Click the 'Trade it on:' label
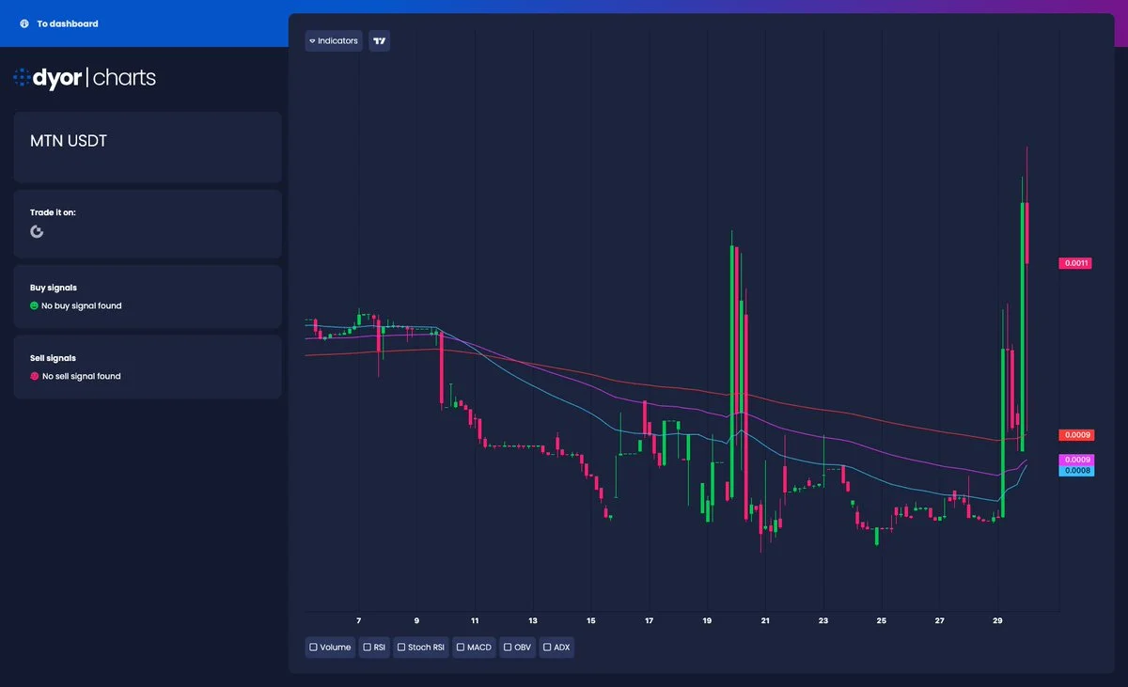 click(53, 212)
